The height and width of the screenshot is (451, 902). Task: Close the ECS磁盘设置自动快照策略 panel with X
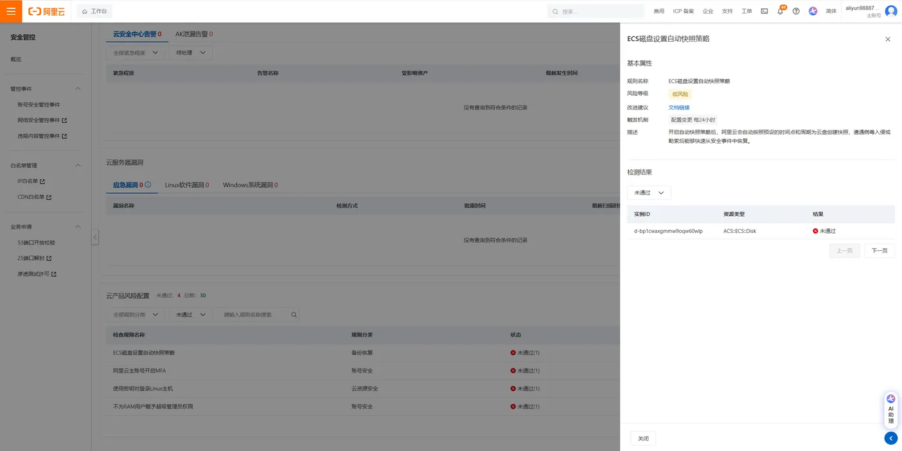pos(888,39)
